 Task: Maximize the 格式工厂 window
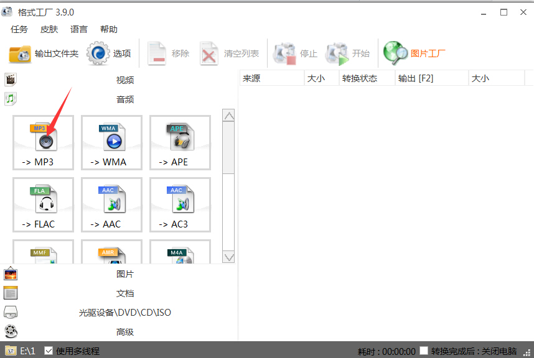504,12
